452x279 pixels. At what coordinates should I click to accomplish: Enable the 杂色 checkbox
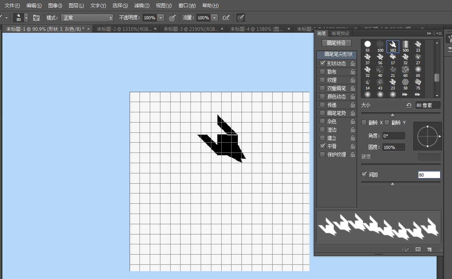click(322, 121)
